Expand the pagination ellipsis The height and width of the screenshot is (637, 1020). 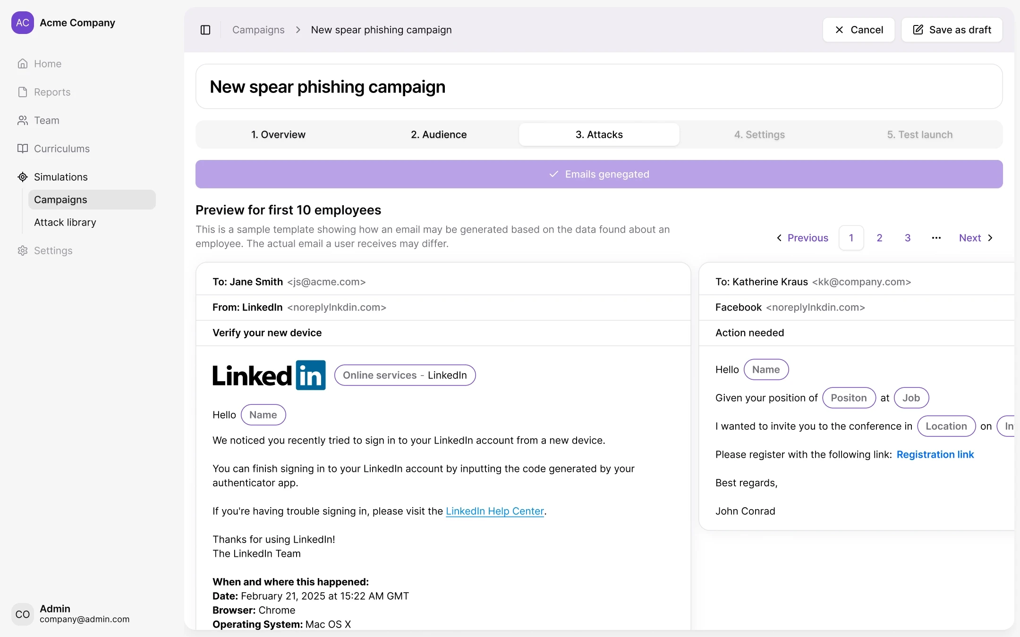[x=936, y=238]
